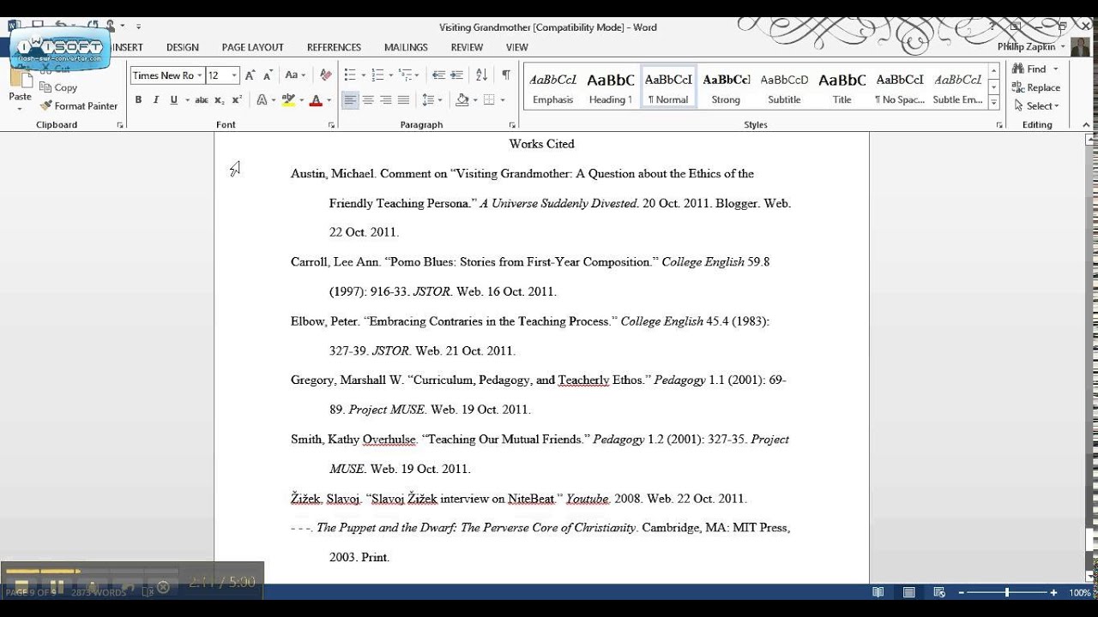This screenshot has width=1098, height=617.
Task: Apply subscript formatting
Action: (220, 100)
